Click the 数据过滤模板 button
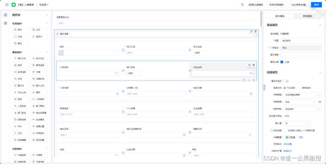 256,5
